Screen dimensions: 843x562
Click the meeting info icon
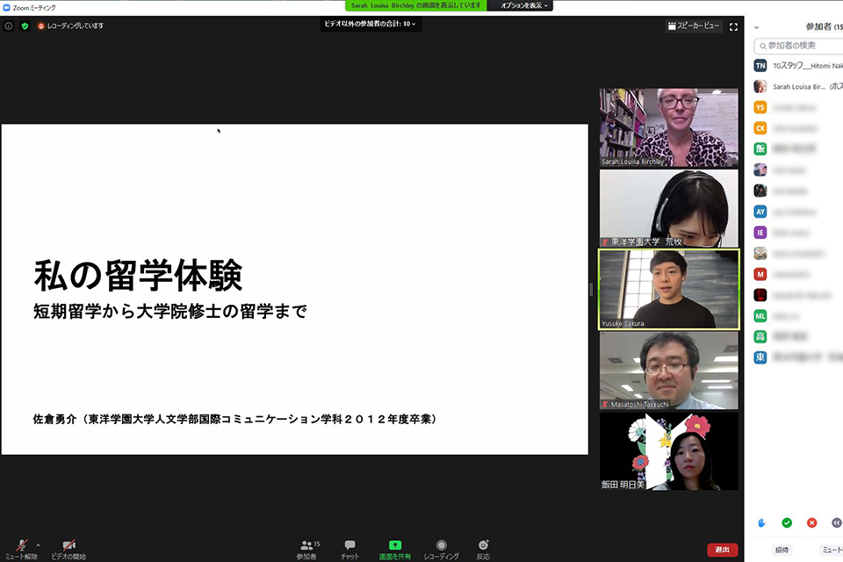(9, 25)
